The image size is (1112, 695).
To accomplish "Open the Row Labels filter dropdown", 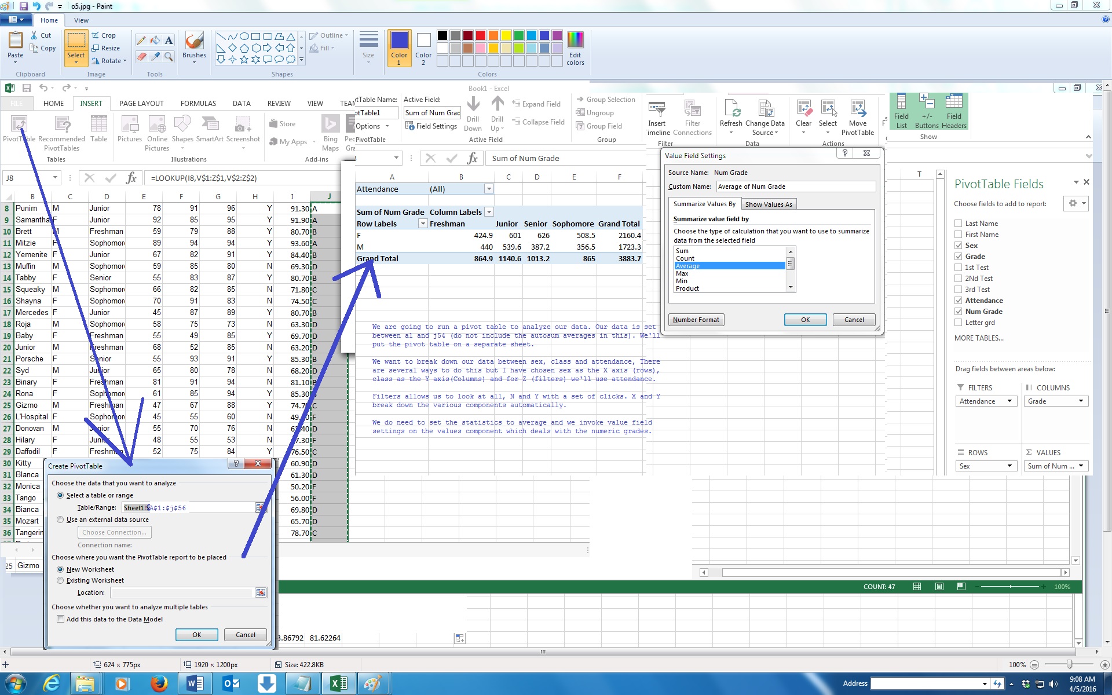I will 423,224.
